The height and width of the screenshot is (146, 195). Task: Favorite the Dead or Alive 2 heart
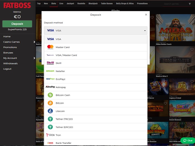point(192,49)
